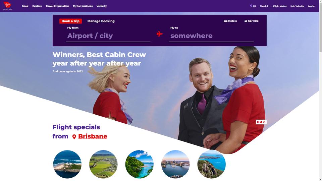This screenshot has width=322, height=181.
Task: Change specials origin city Brisbane
Action: click(x=93, y=136)
